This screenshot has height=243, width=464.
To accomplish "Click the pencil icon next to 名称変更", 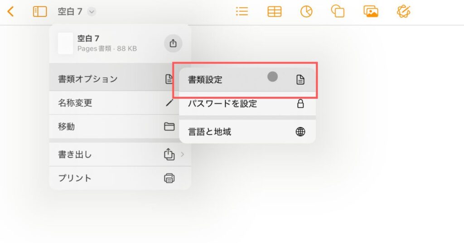I will click(x=169, y=103).
